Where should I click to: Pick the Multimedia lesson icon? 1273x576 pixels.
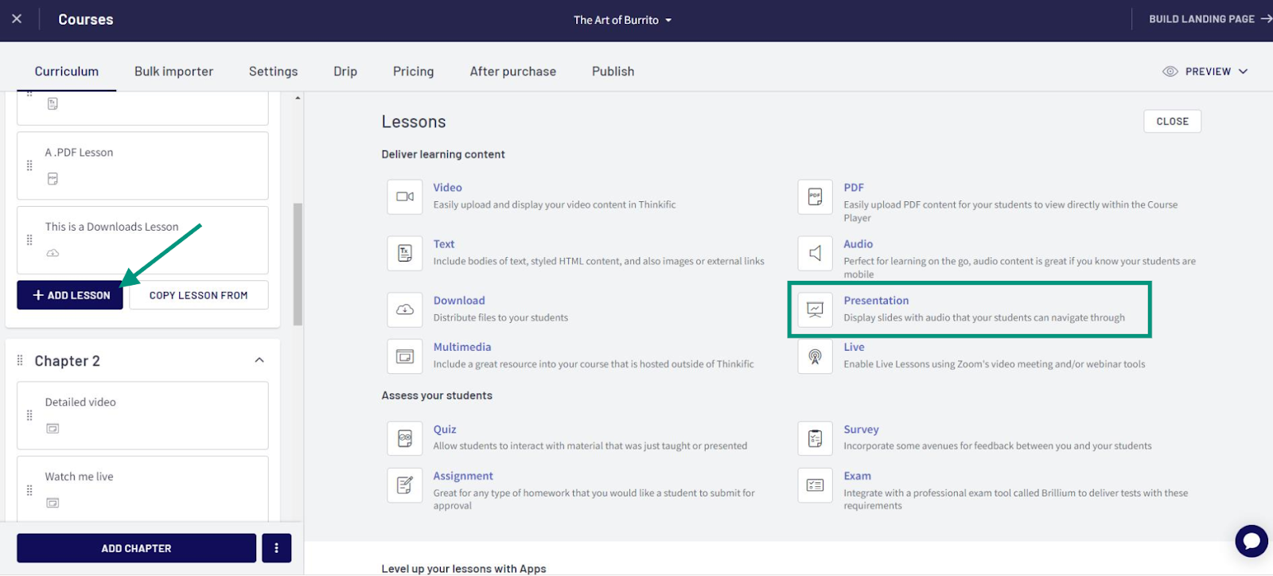coord(404,356)
